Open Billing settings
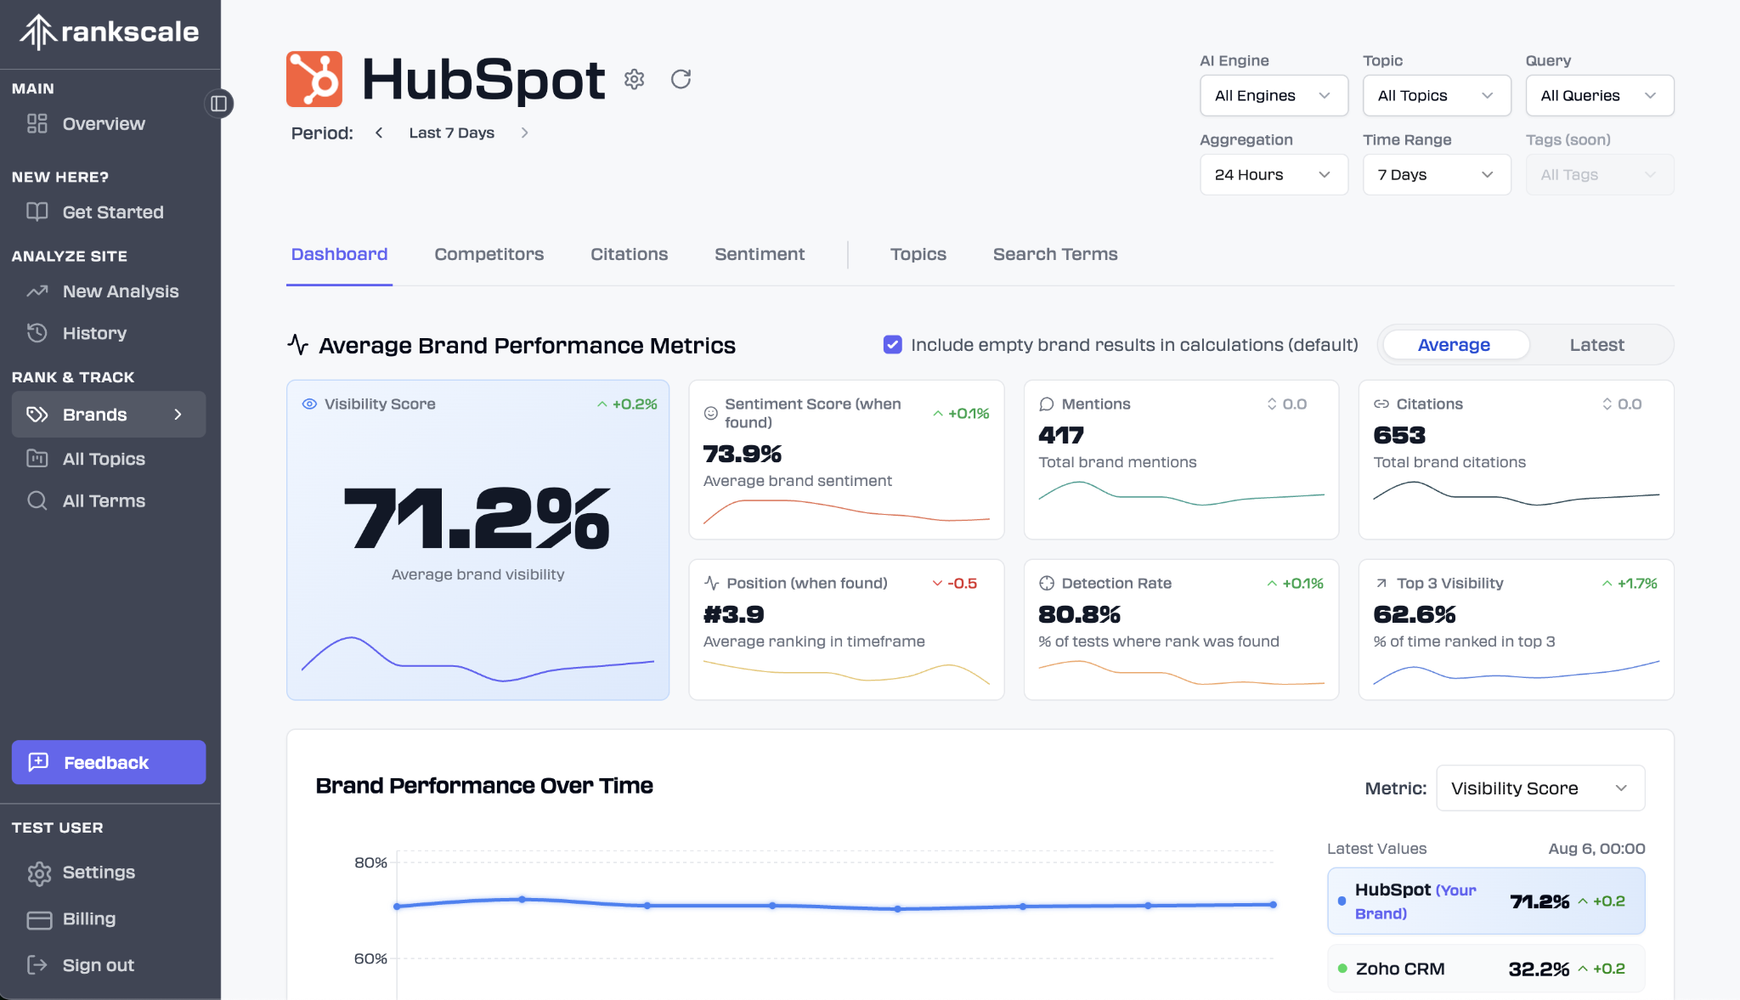This screenshot has height=1000, width=1740. pyautogui.click(x=88, y=918)
